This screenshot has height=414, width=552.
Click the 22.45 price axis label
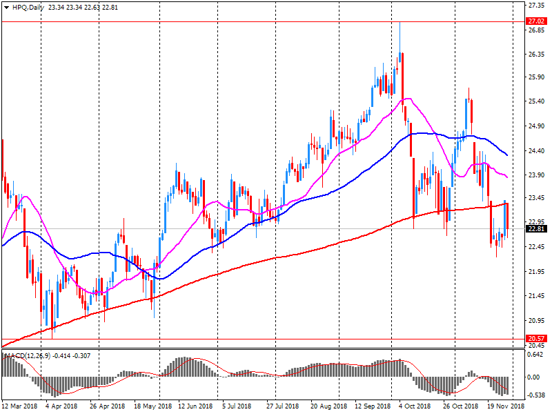click(x=536, y=247)
